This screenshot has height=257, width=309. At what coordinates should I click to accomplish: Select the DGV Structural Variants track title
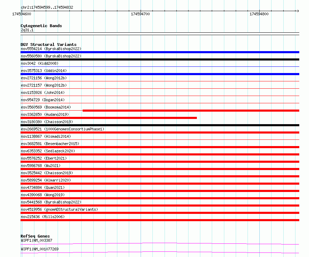pos(49,45)
